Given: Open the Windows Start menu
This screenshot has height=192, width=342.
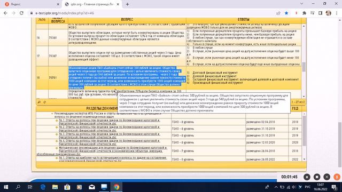Looking at the screenshot, I should [x=6, y=187].
